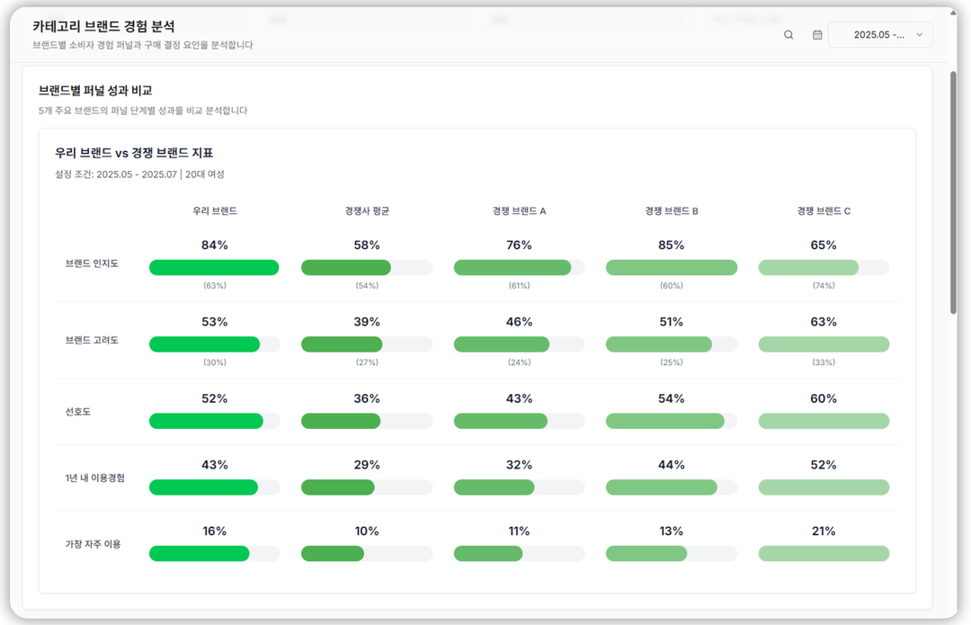Click the calendar icon
The image size is (971, 625).
[817, 35]
